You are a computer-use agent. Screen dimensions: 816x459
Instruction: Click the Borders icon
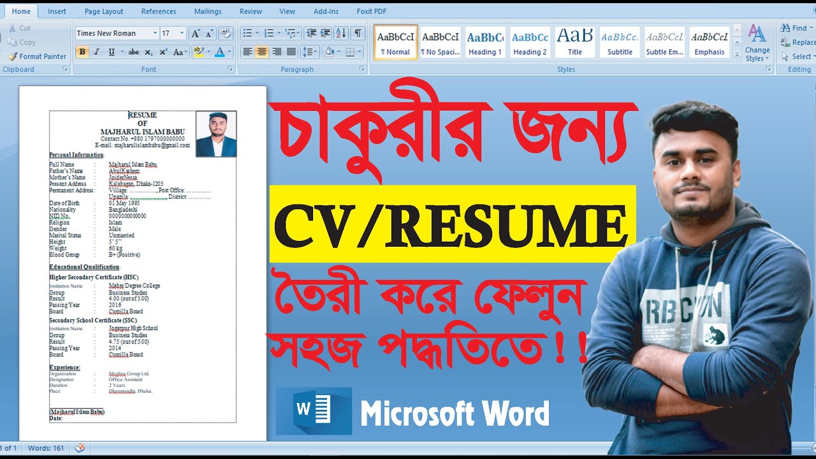click(x=350, y=52)
